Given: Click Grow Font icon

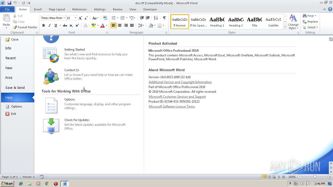Looking at the screenshot, I should pos(80,18).
